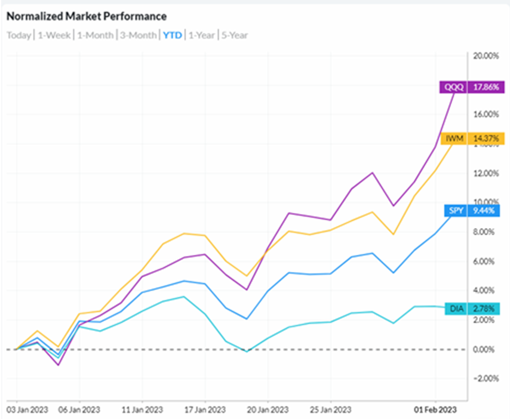Choose the 1-Month time range
The width and height of the screenshot is (510, 419).
95,35
